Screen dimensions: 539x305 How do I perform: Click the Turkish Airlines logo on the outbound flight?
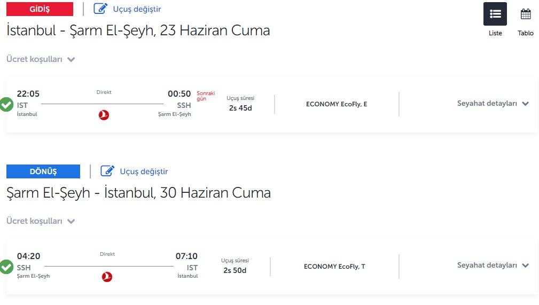pyautogui.click(x=104, y=115)
